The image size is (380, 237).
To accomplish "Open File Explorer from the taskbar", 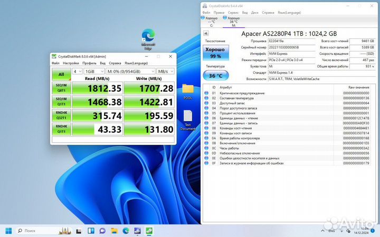I will click(x=114, y=231).
